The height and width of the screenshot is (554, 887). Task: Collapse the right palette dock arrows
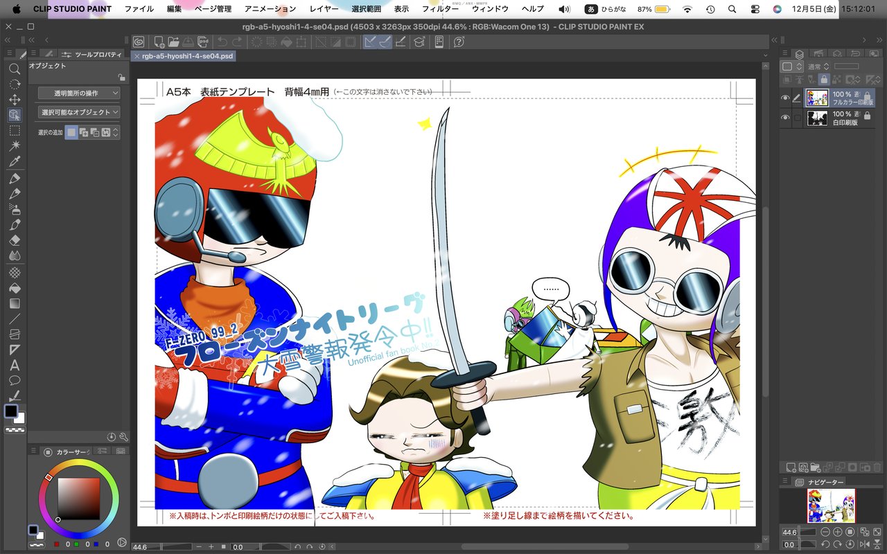878,40
